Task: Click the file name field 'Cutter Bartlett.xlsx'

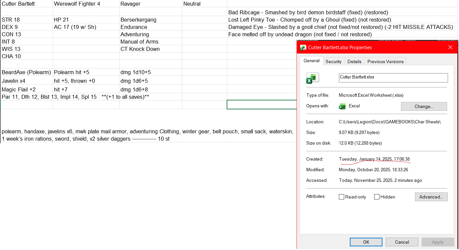Action: click(393, 77)
